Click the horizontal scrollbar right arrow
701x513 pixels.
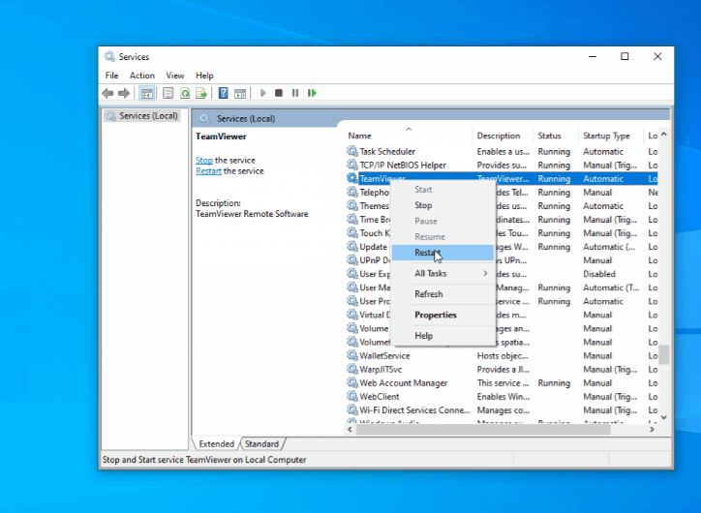coord(652,430)
